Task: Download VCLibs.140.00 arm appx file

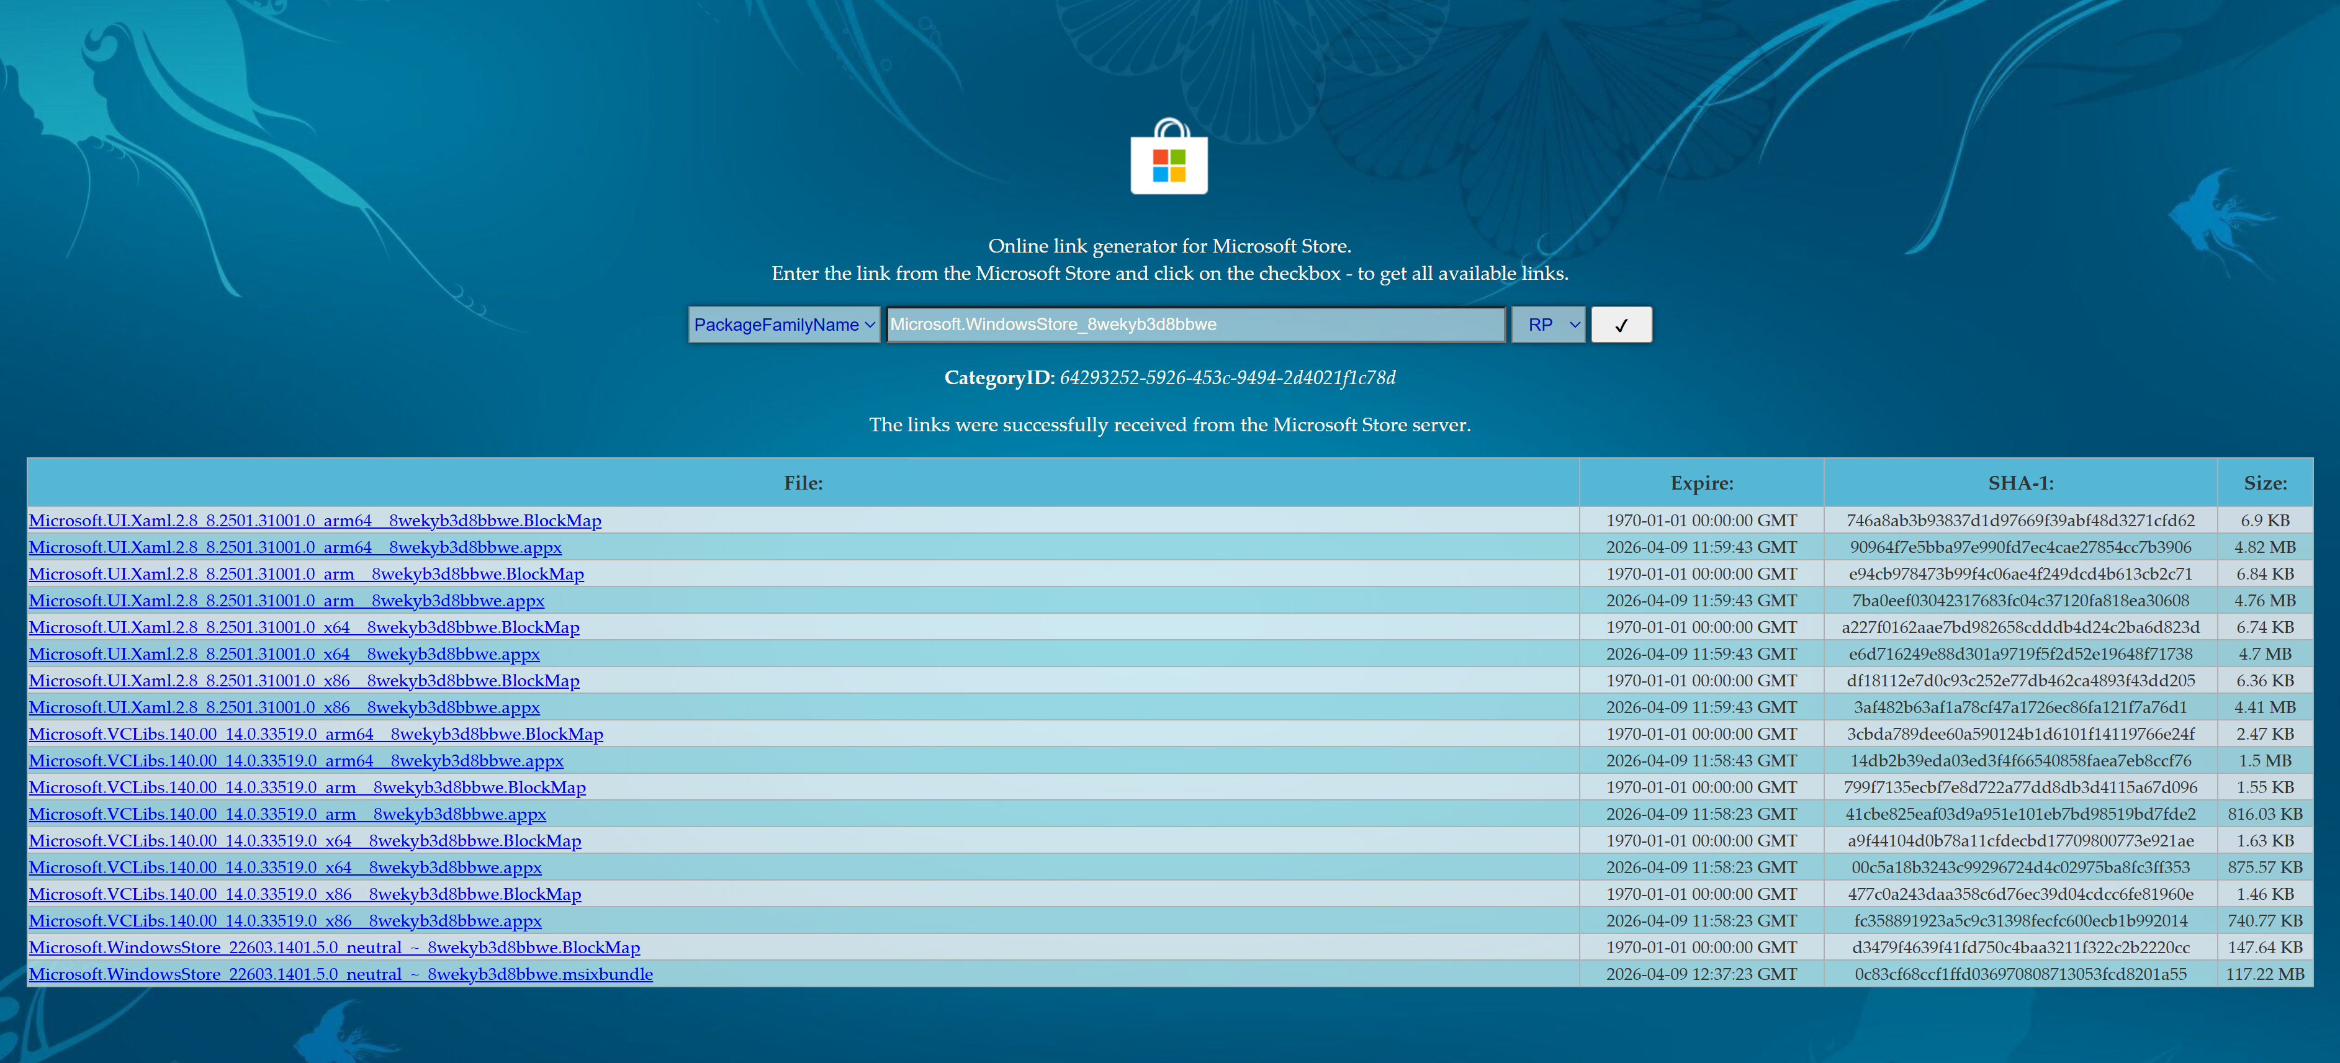Action: tap(287, 814)
